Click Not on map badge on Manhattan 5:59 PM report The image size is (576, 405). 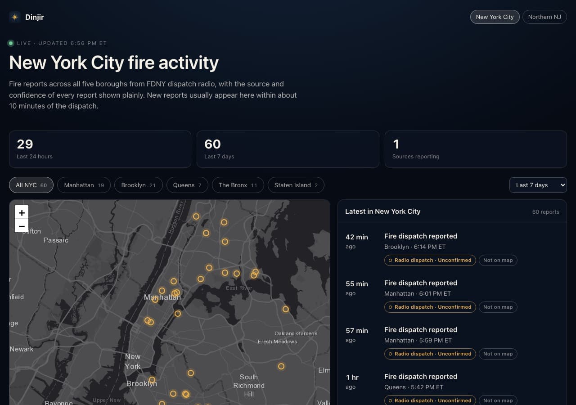pos(498,354)
